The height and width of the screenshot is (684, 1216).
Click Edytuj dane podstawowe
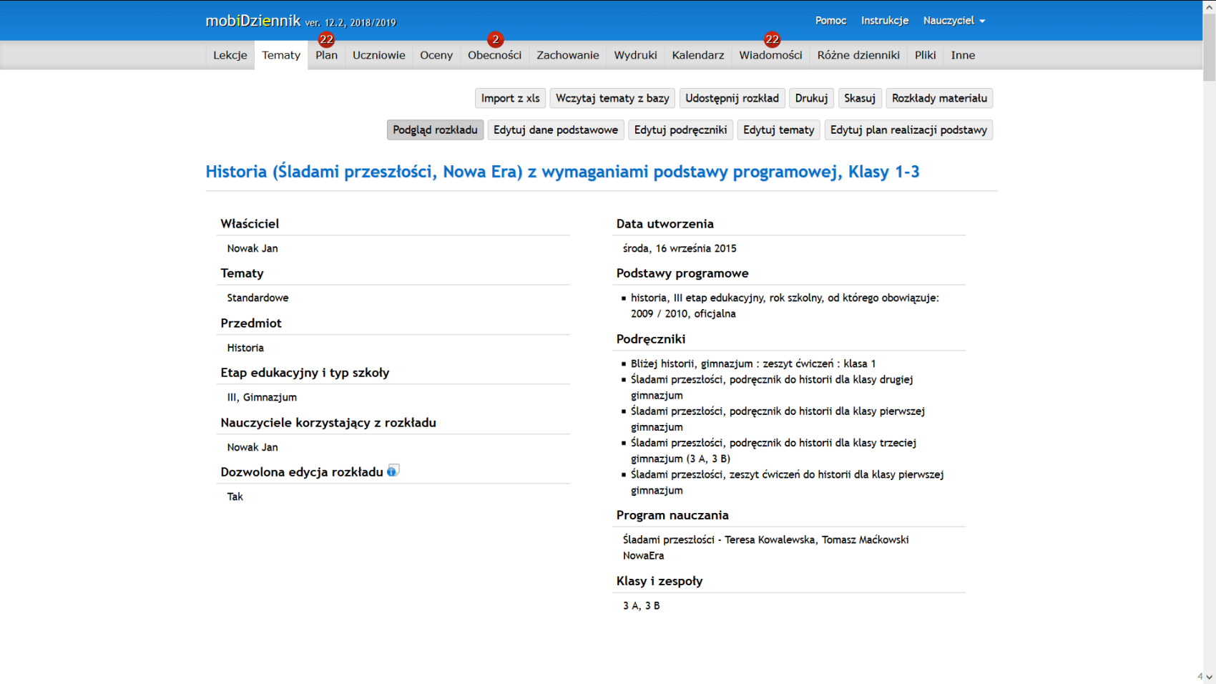point(556,130)
